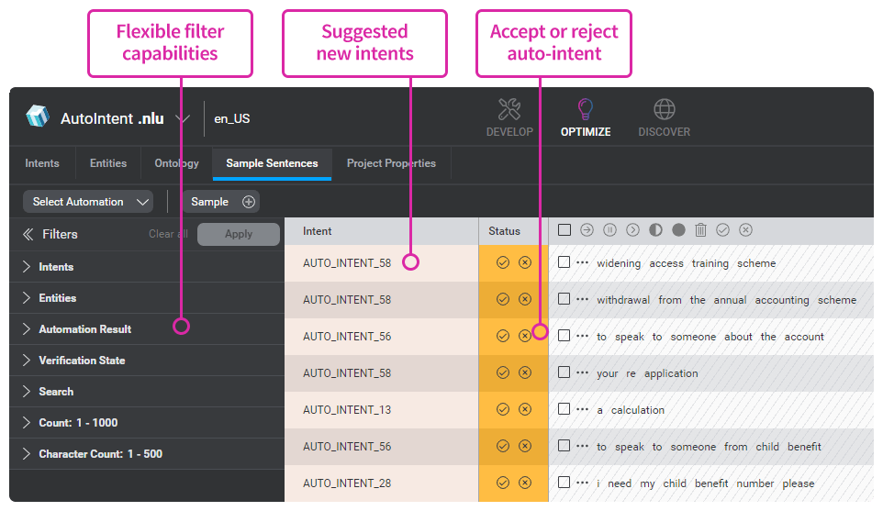883x511 pixels.
Task: Click the trash delete icon in toolbar
Action: (700, 229)
